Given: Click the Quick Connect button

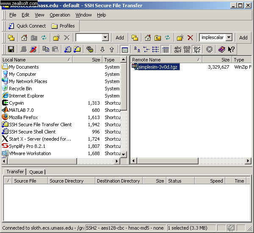Looking at the screenshot, I should tap(27, 26).
